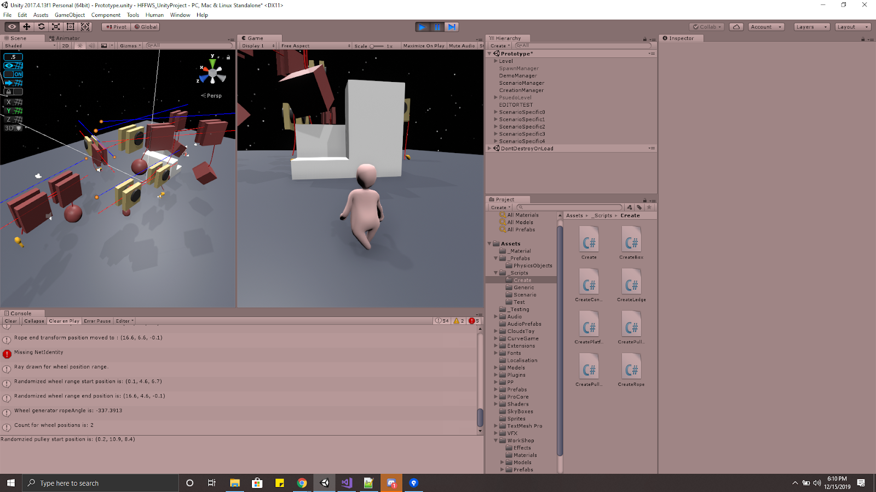Click the Step frame button
876x492 pixels.
coord(451,26)
